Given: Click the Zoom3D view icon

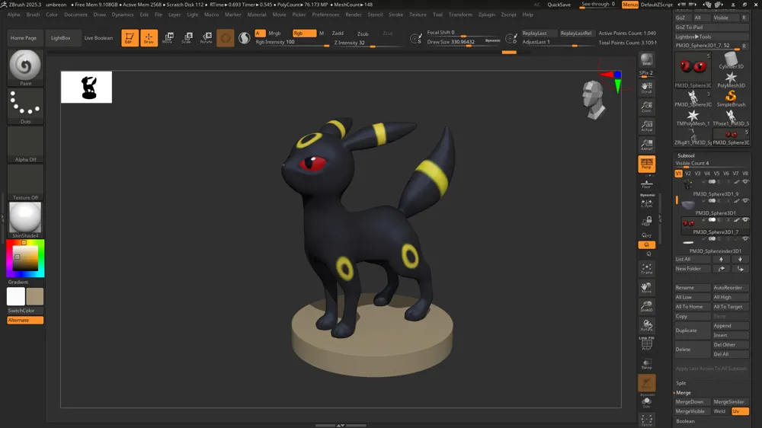Looking at the screenshot, I should (646, 307).
